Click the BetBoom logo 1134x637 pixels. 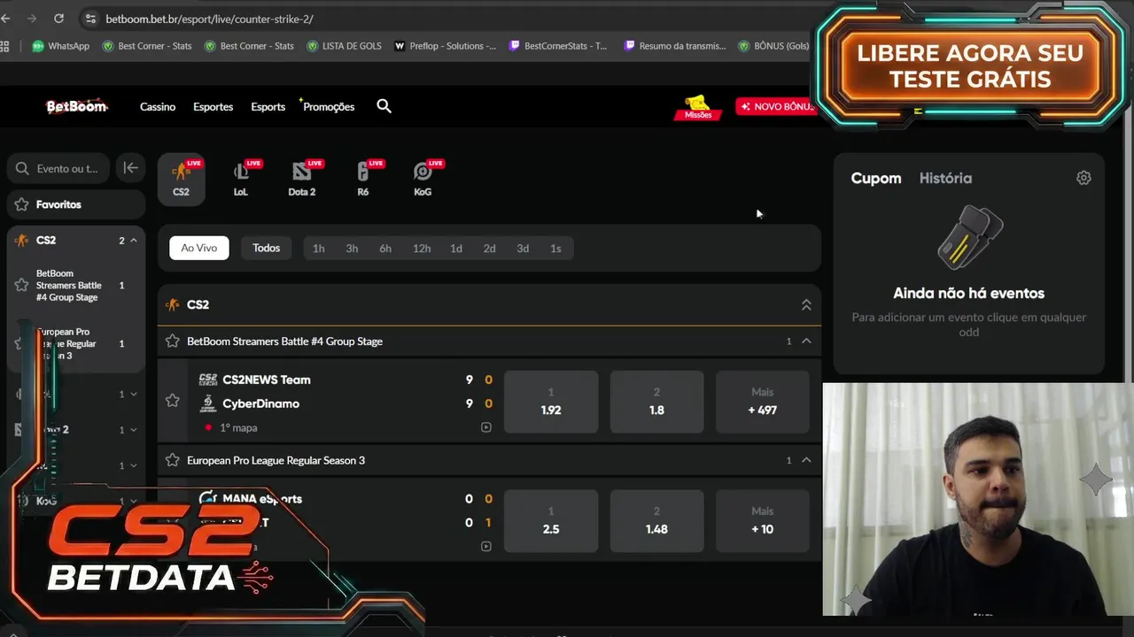point(77,106)
